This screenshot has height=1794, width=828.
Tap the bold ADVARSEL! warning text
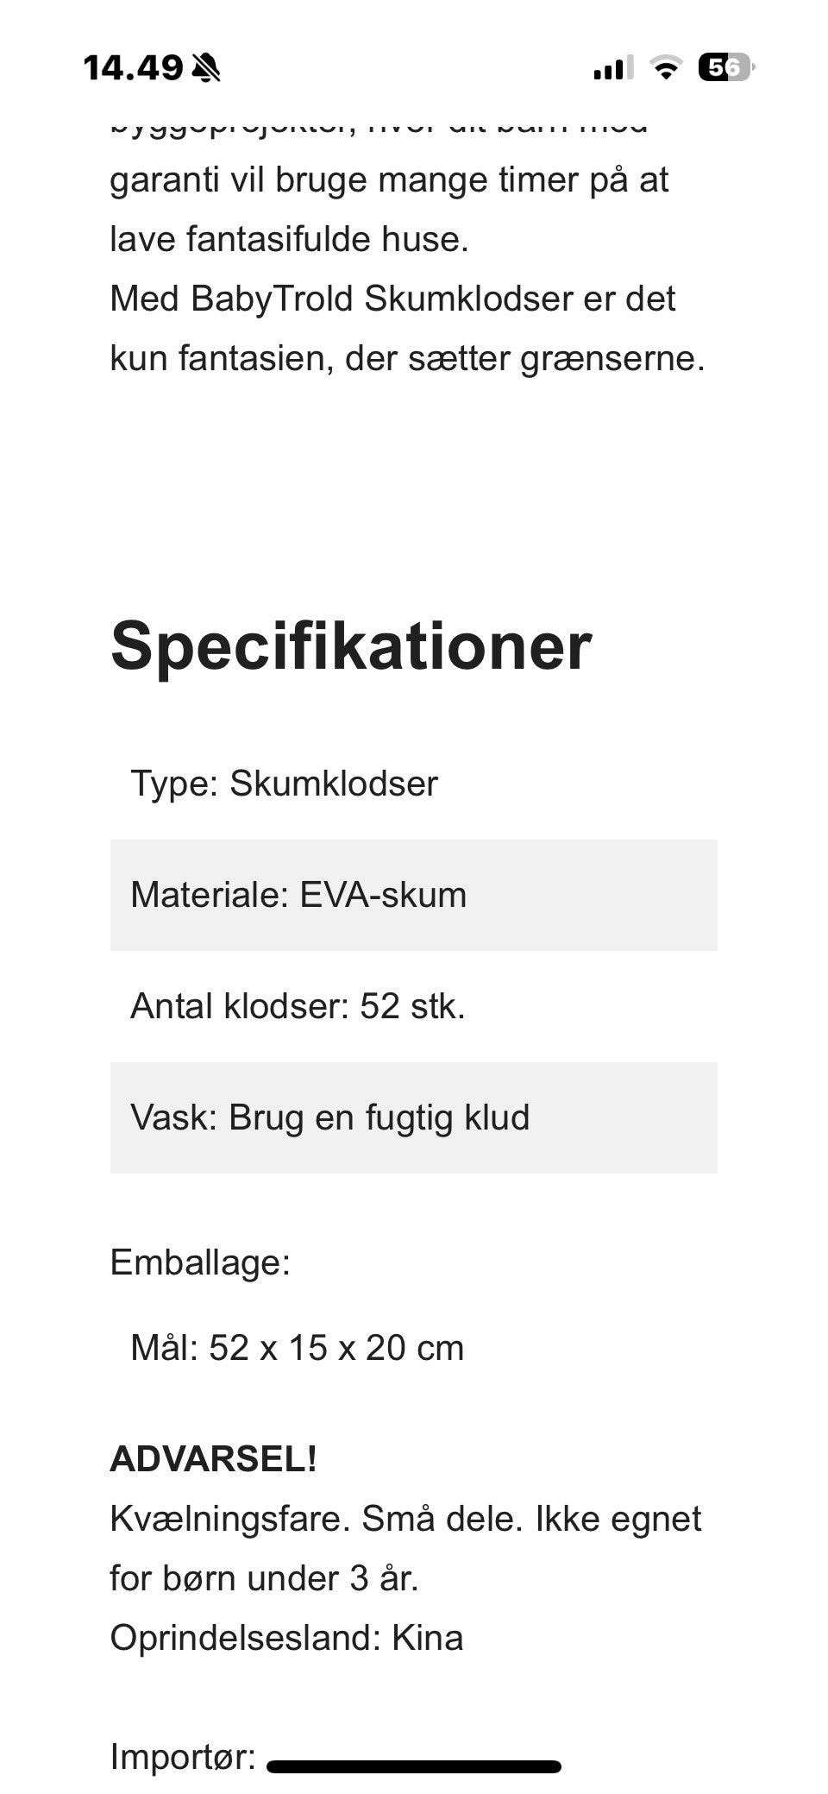click(x=213, y=1459)
